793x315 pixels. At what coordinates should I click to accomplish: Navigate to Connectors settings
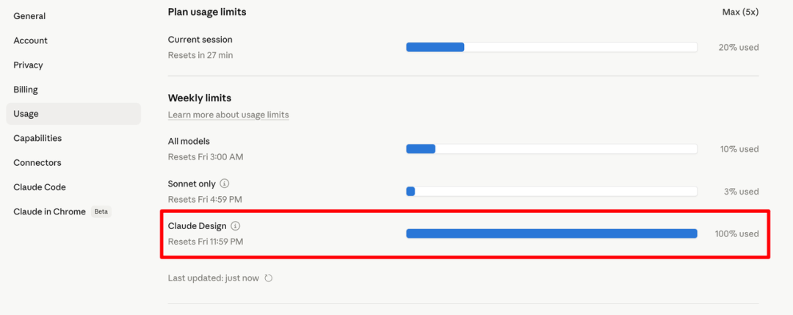(37, 162)
